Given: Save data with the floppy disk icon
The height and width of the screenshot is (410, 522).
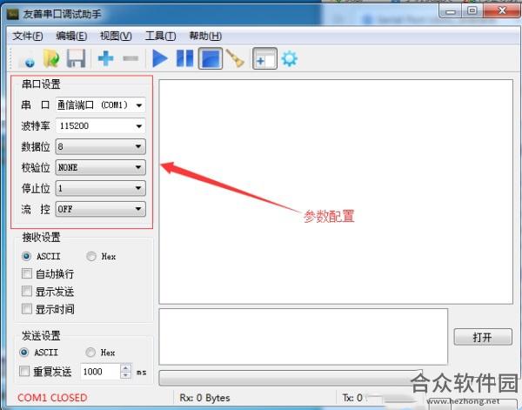Looking at the screenshot, I should click(x=76, y=59).
